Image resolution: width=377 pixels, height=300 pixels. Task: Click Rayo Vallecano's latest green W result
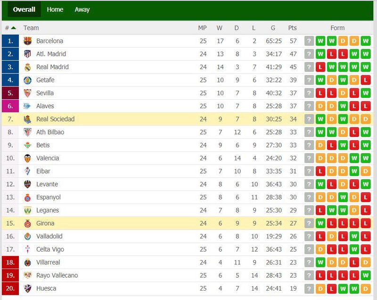pyautogui.click(x=366, y=275)
